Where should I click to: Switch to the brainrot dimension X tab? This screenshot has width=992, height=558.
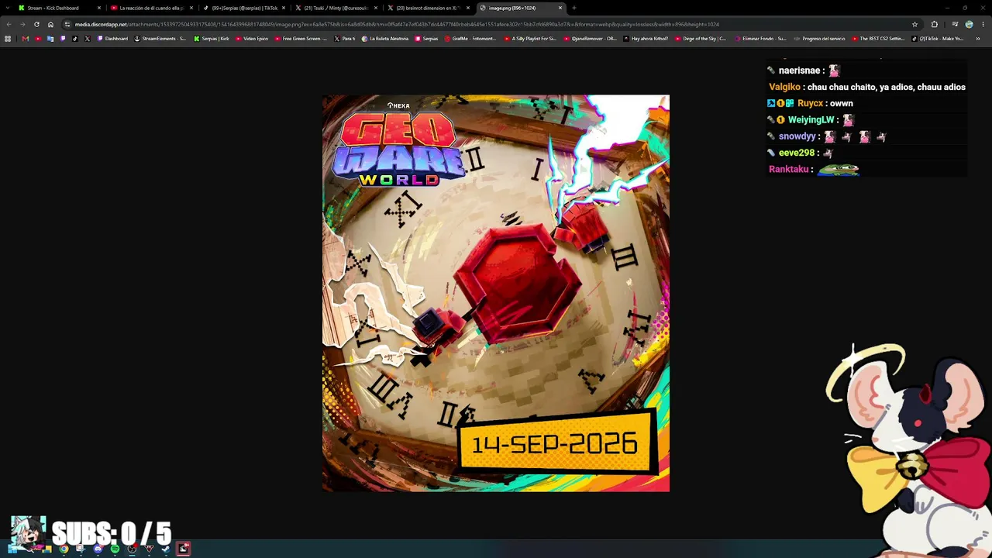428,8
